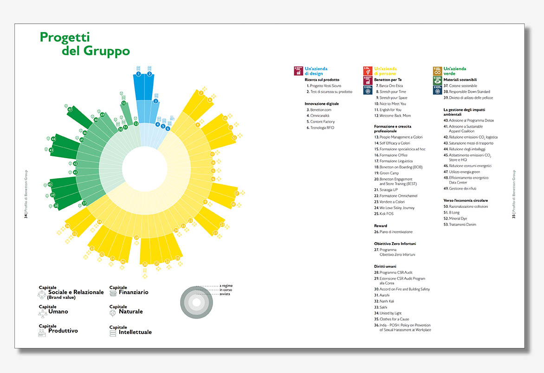Click green marker number 53 on the chart

136,123
